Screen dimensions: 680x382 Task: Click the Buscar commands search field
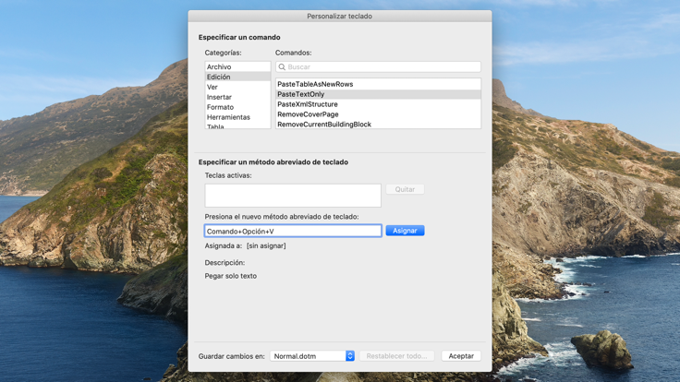coord(378,66)
